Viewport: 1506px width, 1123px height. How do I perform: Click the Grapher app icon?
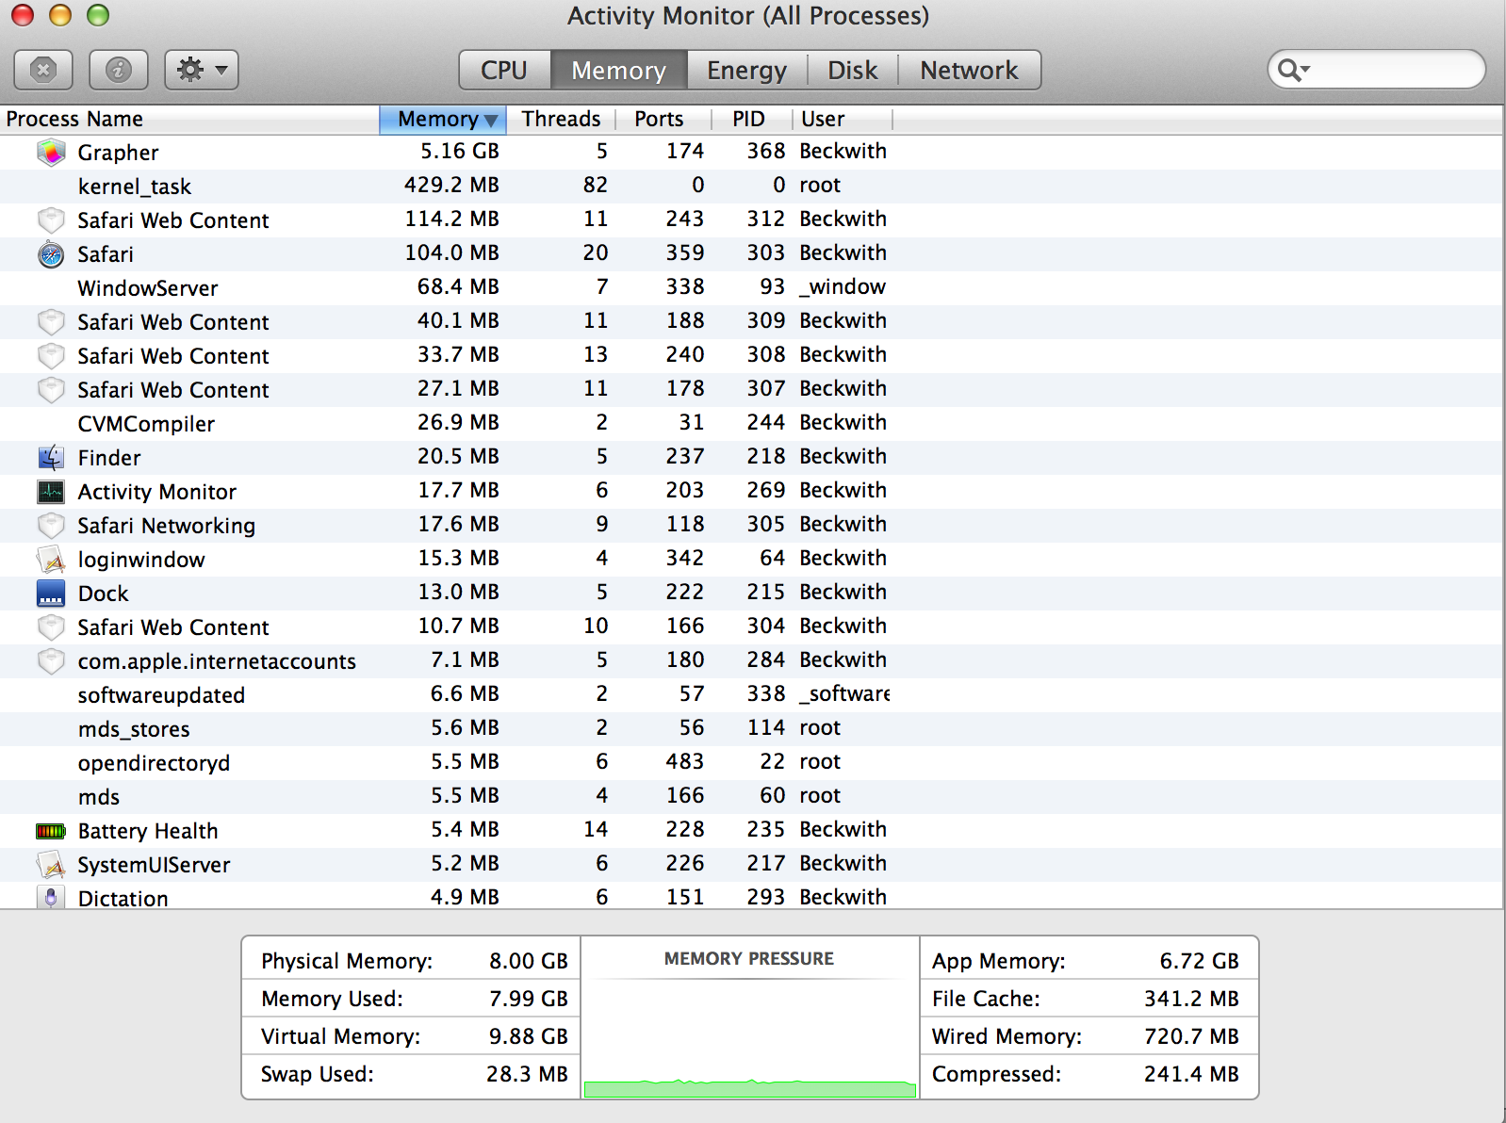(x=51, y=152)
